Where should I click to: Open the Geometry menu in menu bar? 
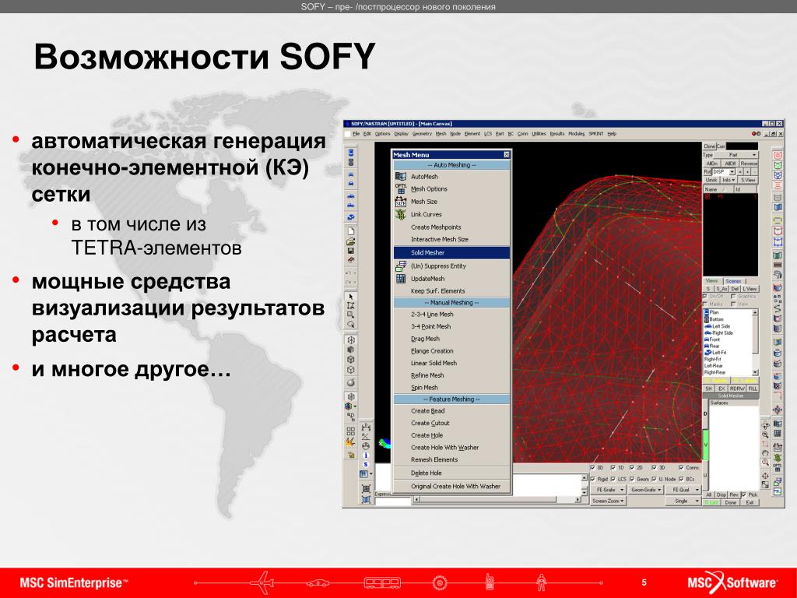[x=421, y=134]
